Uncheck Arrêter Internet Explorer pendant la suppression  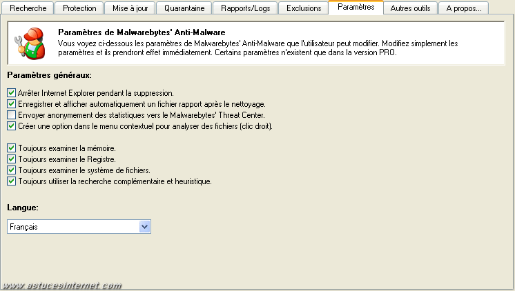11,93
